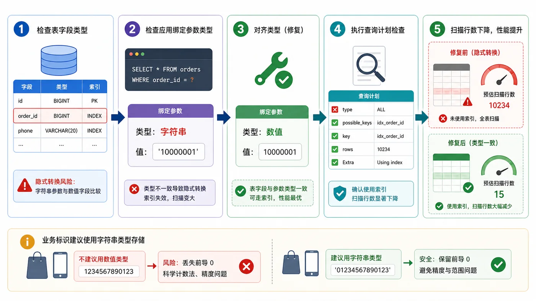The image size is (536, 301).
Task: Click the 1234567890123 value field
Action: pos(109,272)
